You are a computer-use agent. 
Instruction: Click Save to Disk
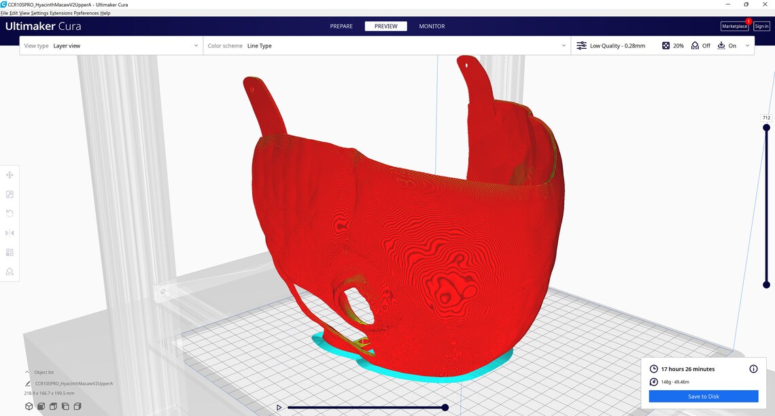tap(704, 396)
